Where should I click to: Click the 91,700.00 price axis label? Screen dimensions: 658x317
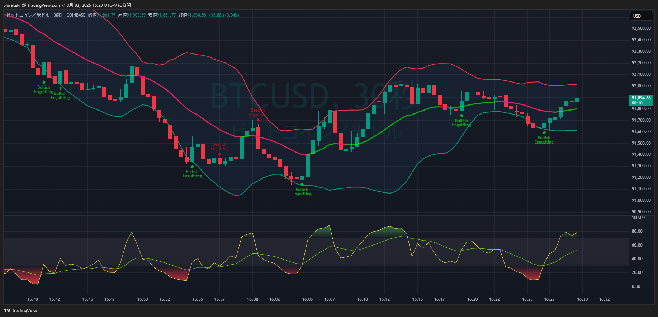pyautogui.click(x=641, y=120)
